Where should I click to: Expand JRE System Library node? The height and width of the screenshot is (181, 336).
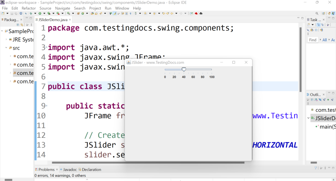6,40
